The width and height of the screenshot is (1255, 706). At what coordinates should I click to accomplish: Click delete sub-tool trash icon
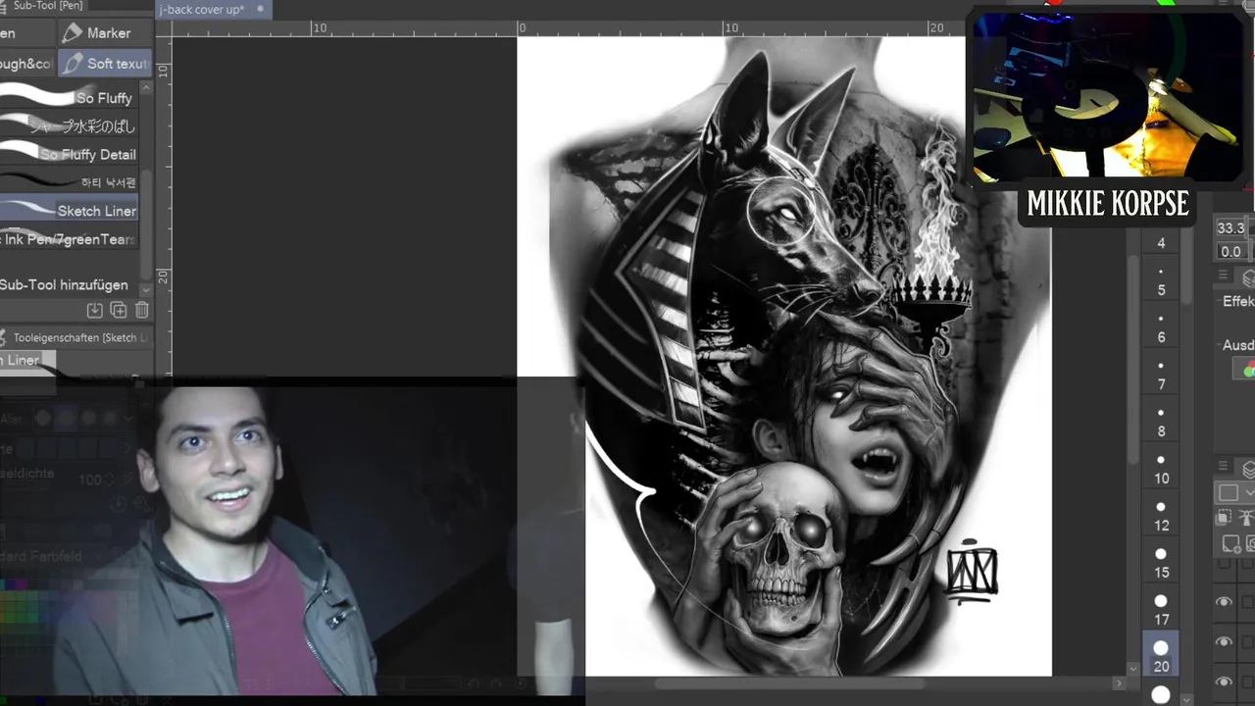(142, 310)
